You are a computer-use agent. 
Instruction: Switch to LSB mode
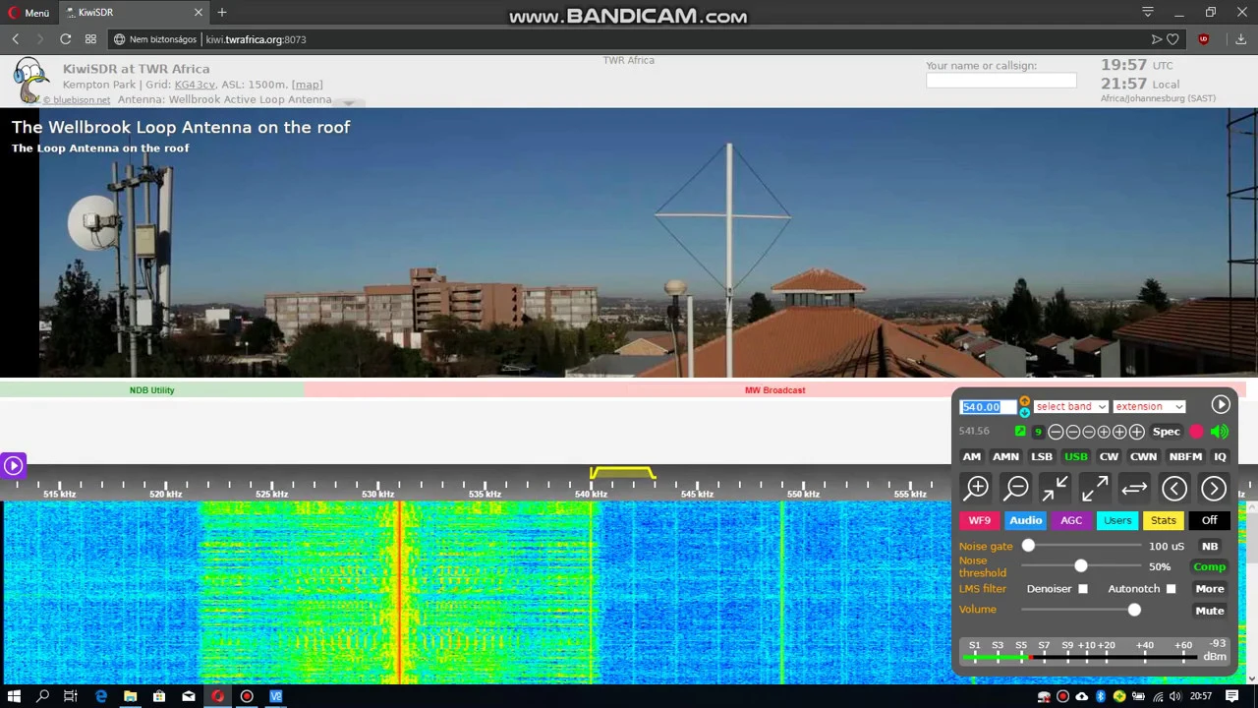(x=1042, y=456)
